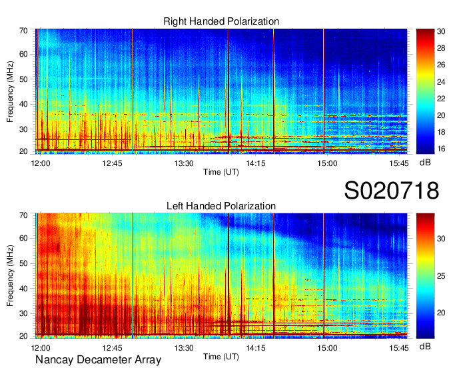Click the "Right Handed Polarization" plot title
This screenshot has height=368, width=453.
click(x=221, y=21)
